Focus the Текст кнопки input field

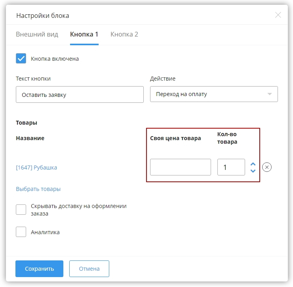[x=80, y=95]
